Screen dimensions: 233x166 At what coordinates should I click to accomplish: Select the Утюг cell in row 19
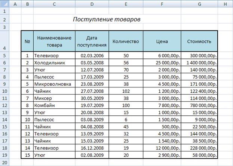[x=54, y=155]
